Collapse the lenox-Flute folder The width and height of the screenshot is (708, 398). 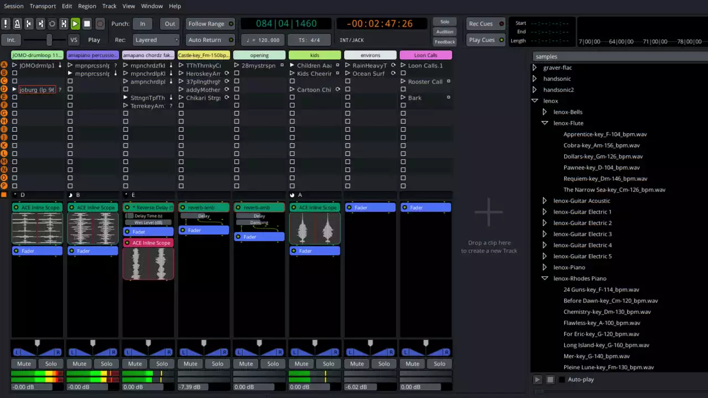545,123
